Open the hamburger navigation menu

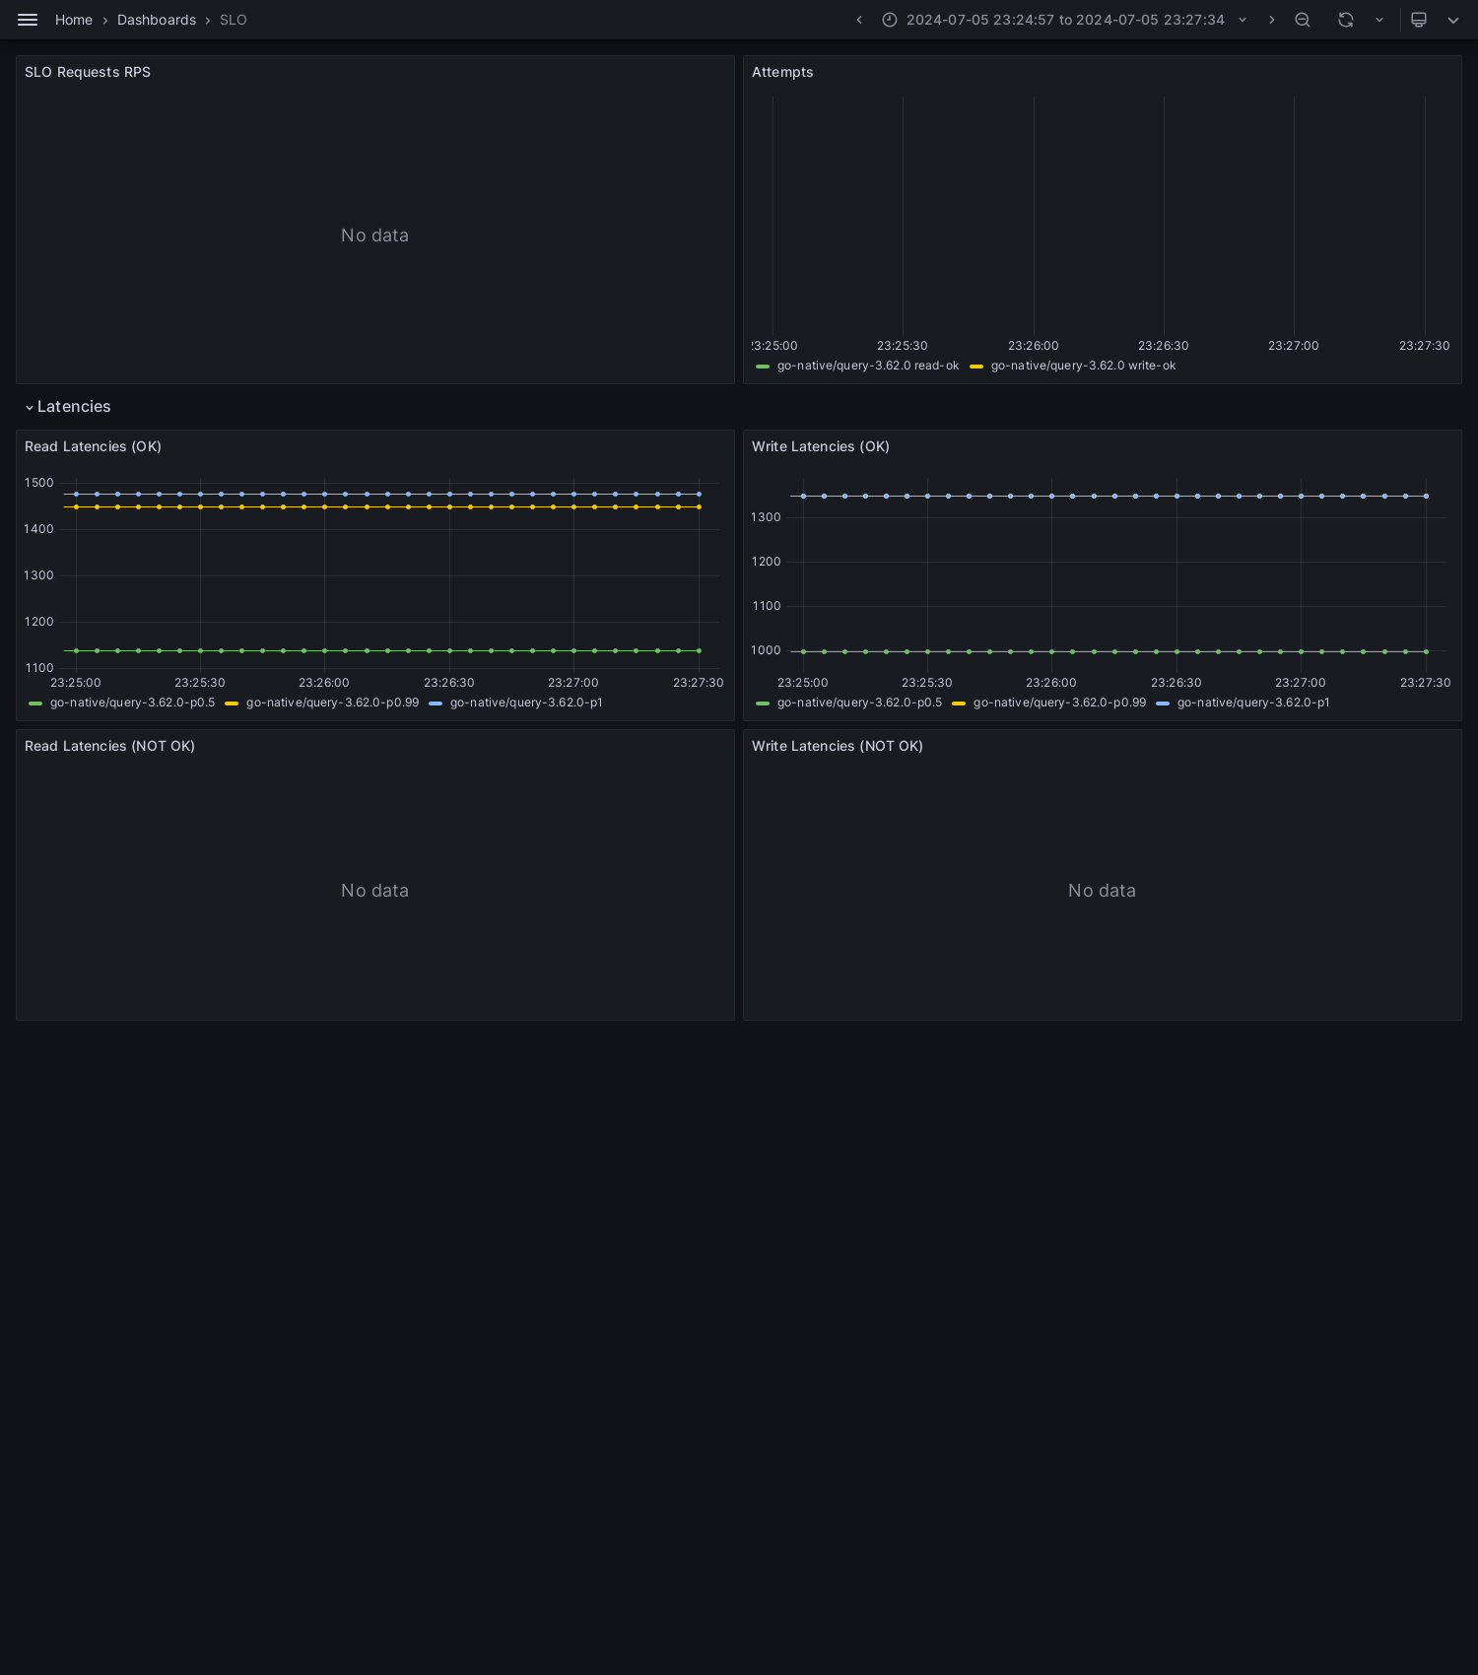point(28,20)
